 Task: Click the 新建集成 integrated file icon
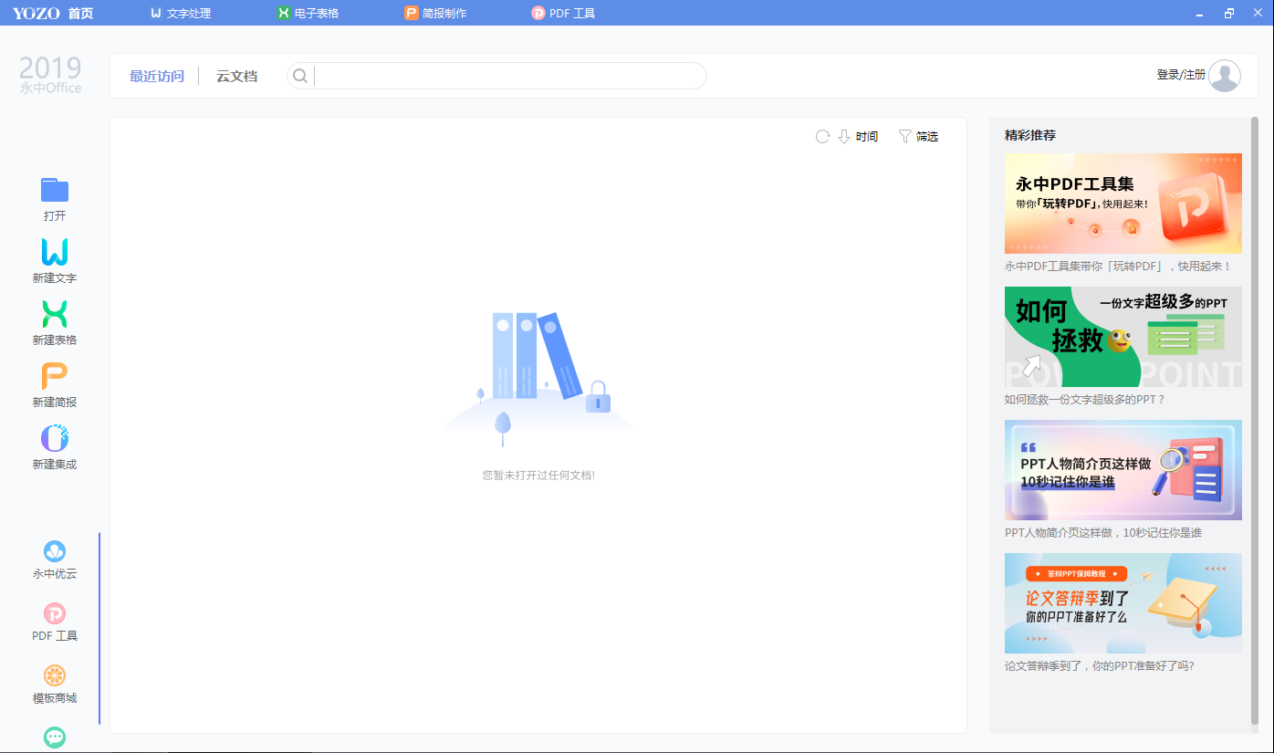pos(55,439)
